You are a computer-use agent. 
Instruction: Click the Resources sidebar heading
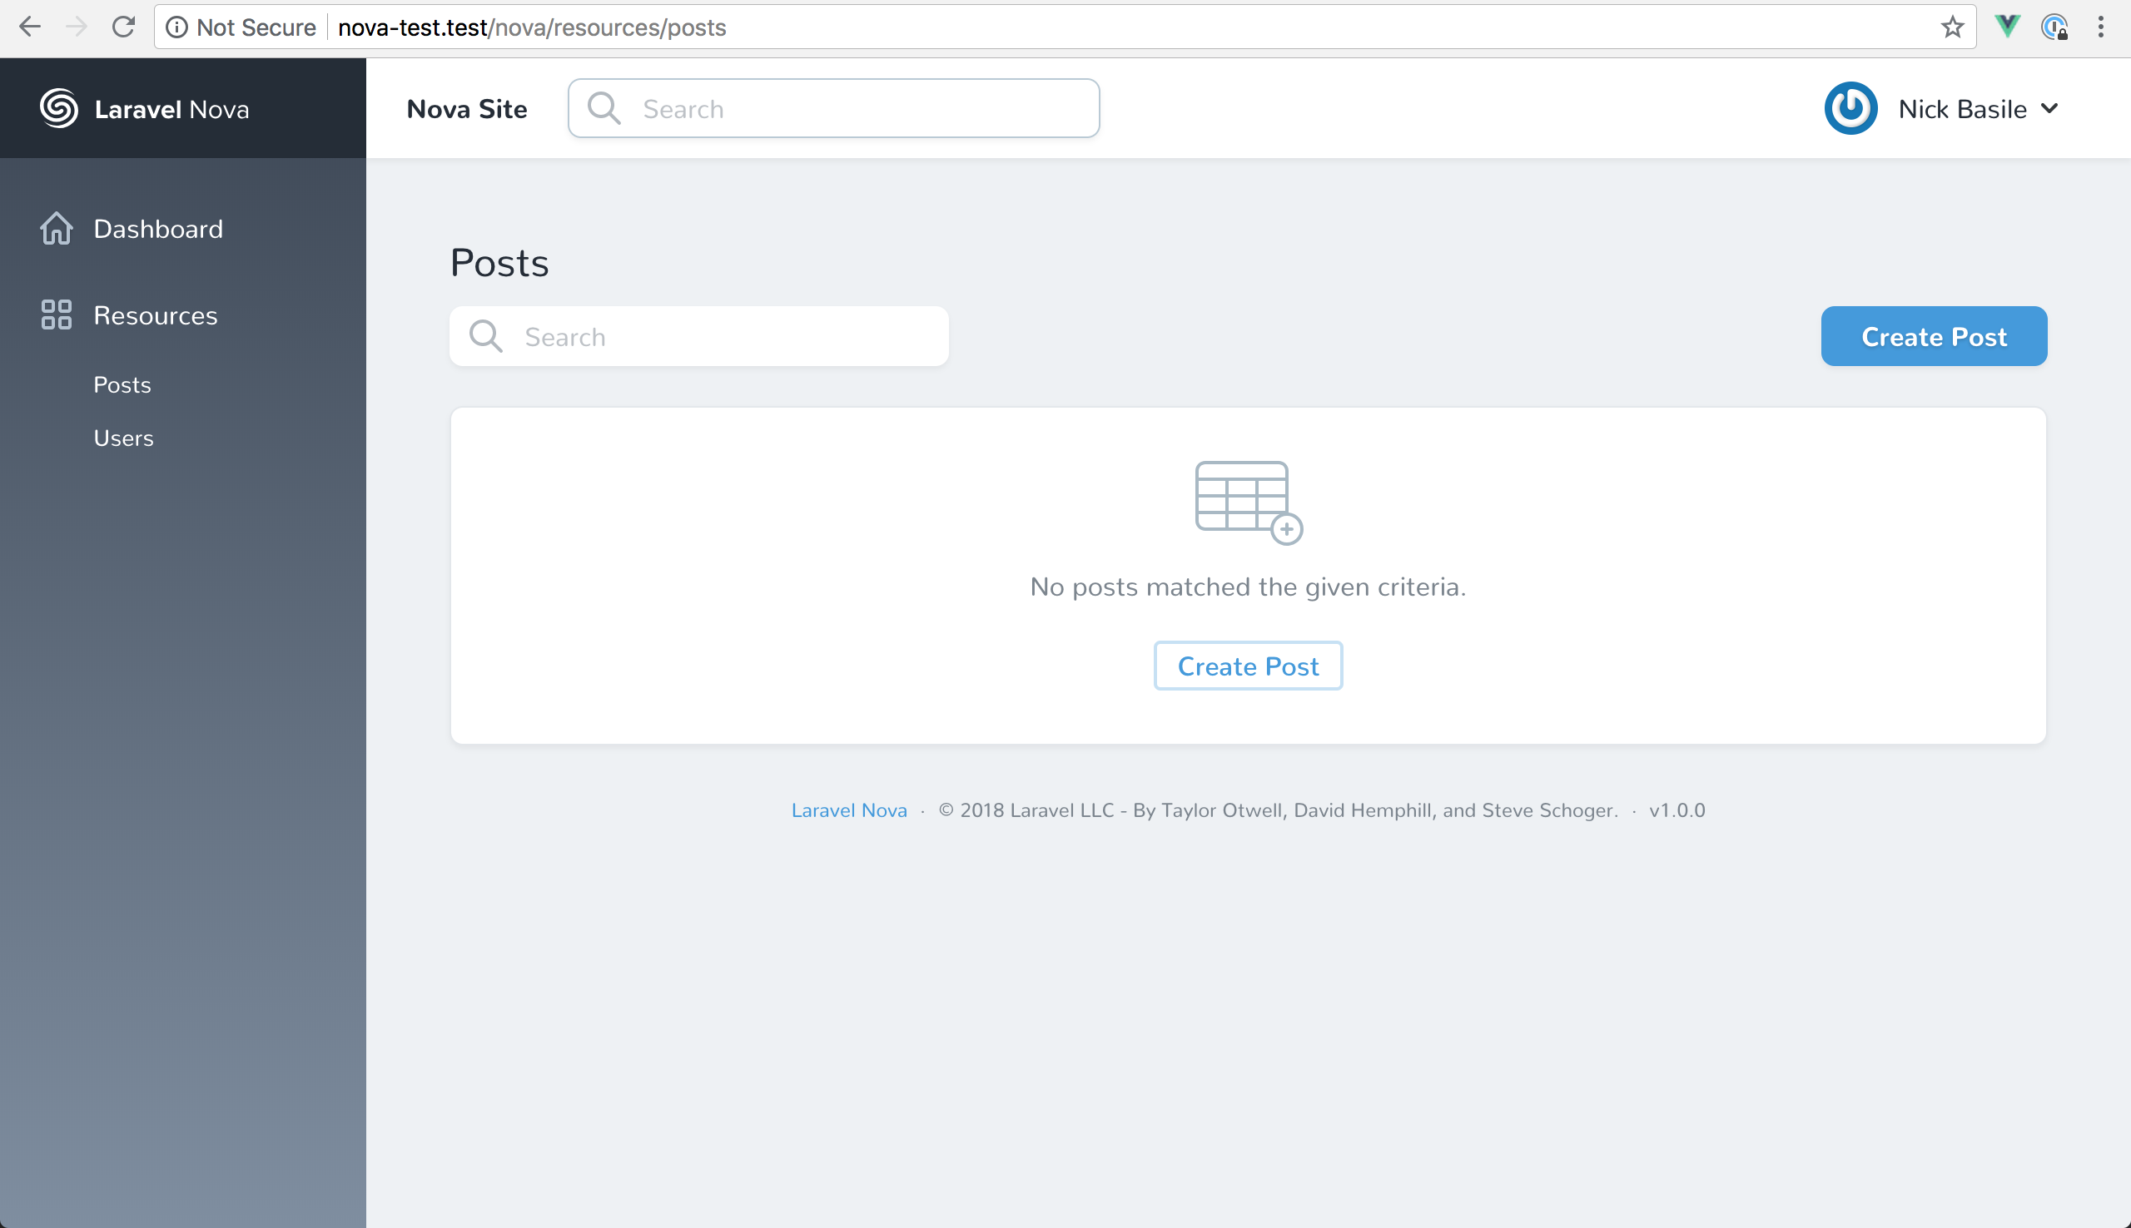(x=155, y=315)
